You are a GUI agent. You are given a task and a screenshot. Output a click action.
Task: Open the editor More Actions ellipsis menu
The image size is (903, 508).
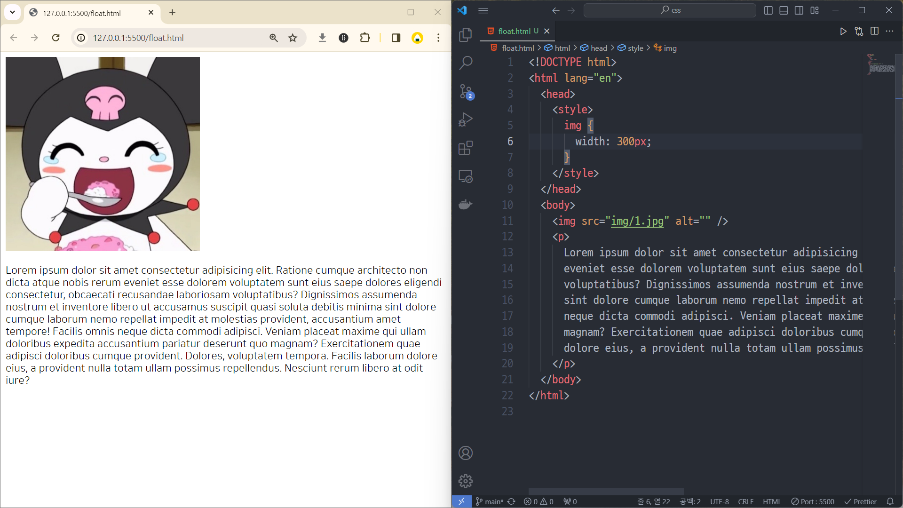coord(889,31)
